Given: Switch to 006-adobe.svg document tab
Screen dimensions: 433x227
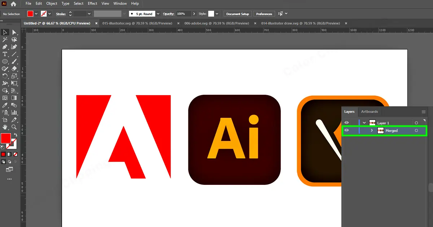Looking at the screenshot, I should (216, 23).
